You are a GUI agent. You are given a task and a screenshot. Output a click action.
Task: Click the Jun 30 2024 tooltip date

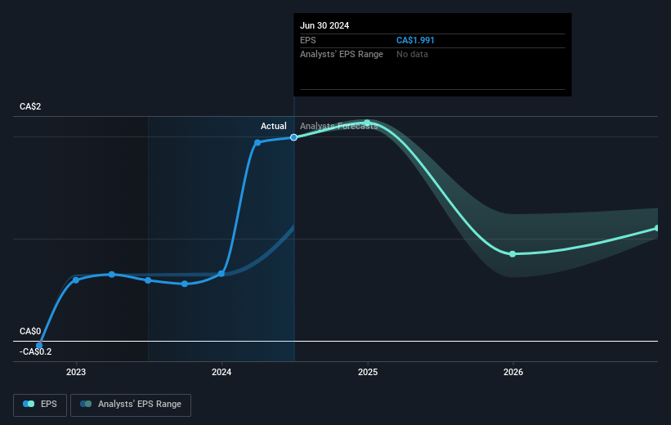tap(324, 25)
